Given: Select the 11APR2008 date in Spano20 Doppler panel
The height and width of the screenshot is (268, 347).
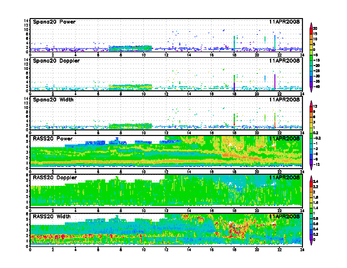Looking at the screenshot, I should [x=284, y=60].
